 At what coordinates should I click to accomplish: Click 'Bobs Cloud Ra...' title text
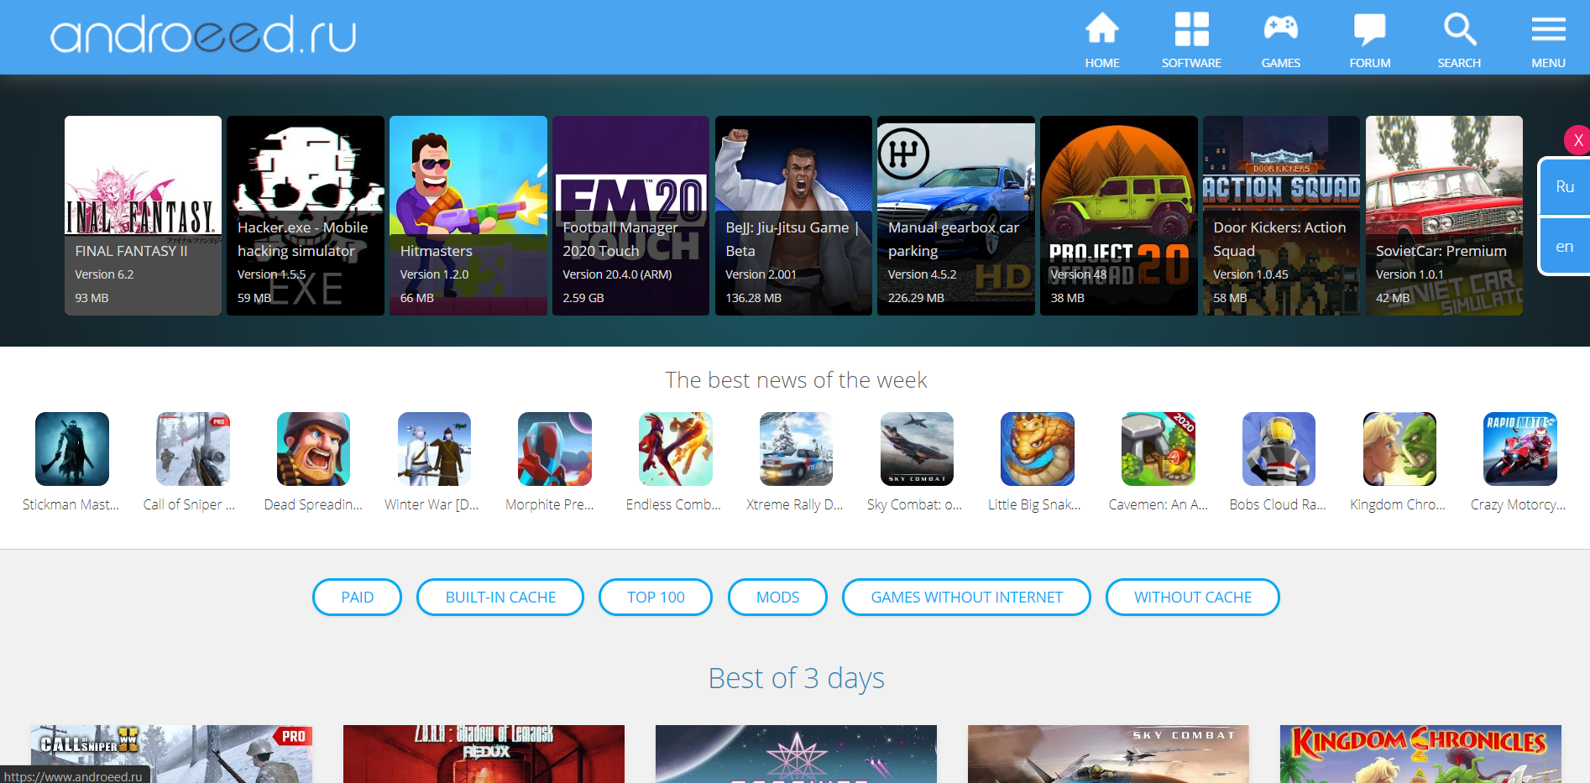[1278, 504]
